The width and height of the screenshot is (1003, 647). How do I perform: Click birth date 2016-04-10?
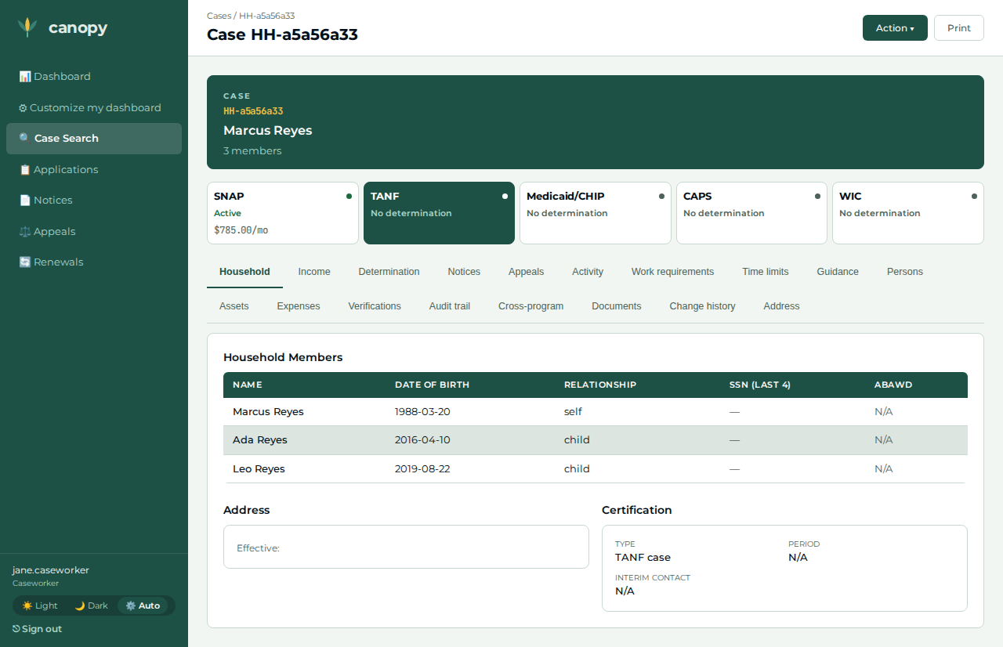point(422,440)
